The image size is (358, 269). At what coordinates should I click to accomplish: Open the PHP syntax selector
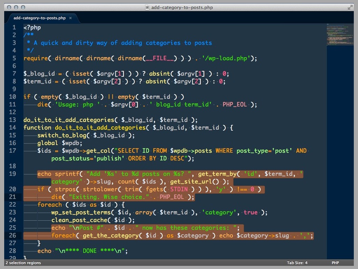click(x=335, y=263)
